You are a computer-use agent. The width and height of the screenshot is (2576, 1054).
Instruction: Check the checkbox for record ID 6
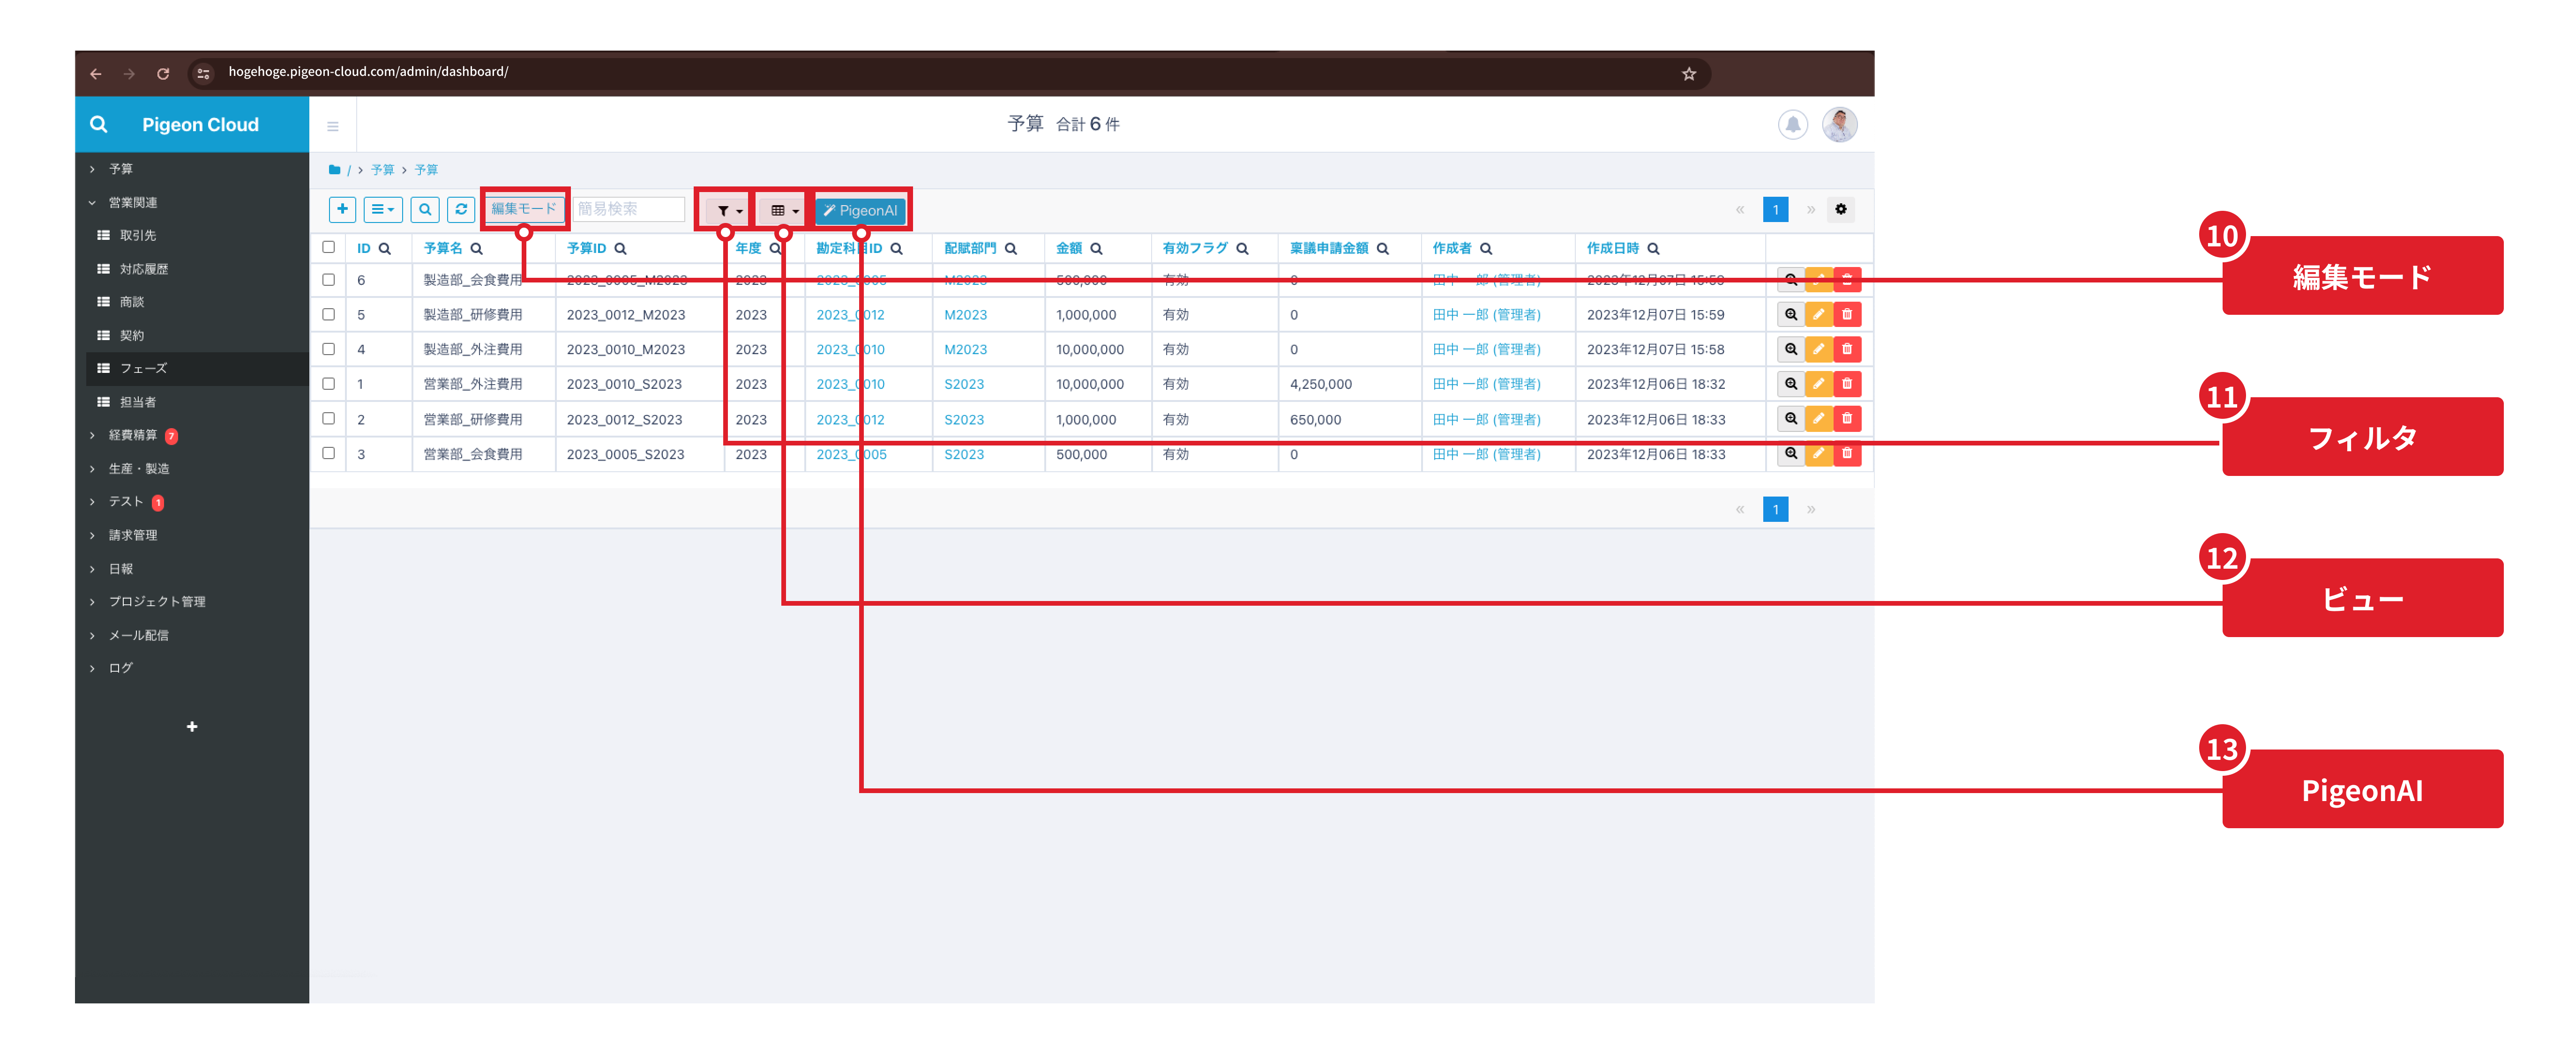click(328, 280)
